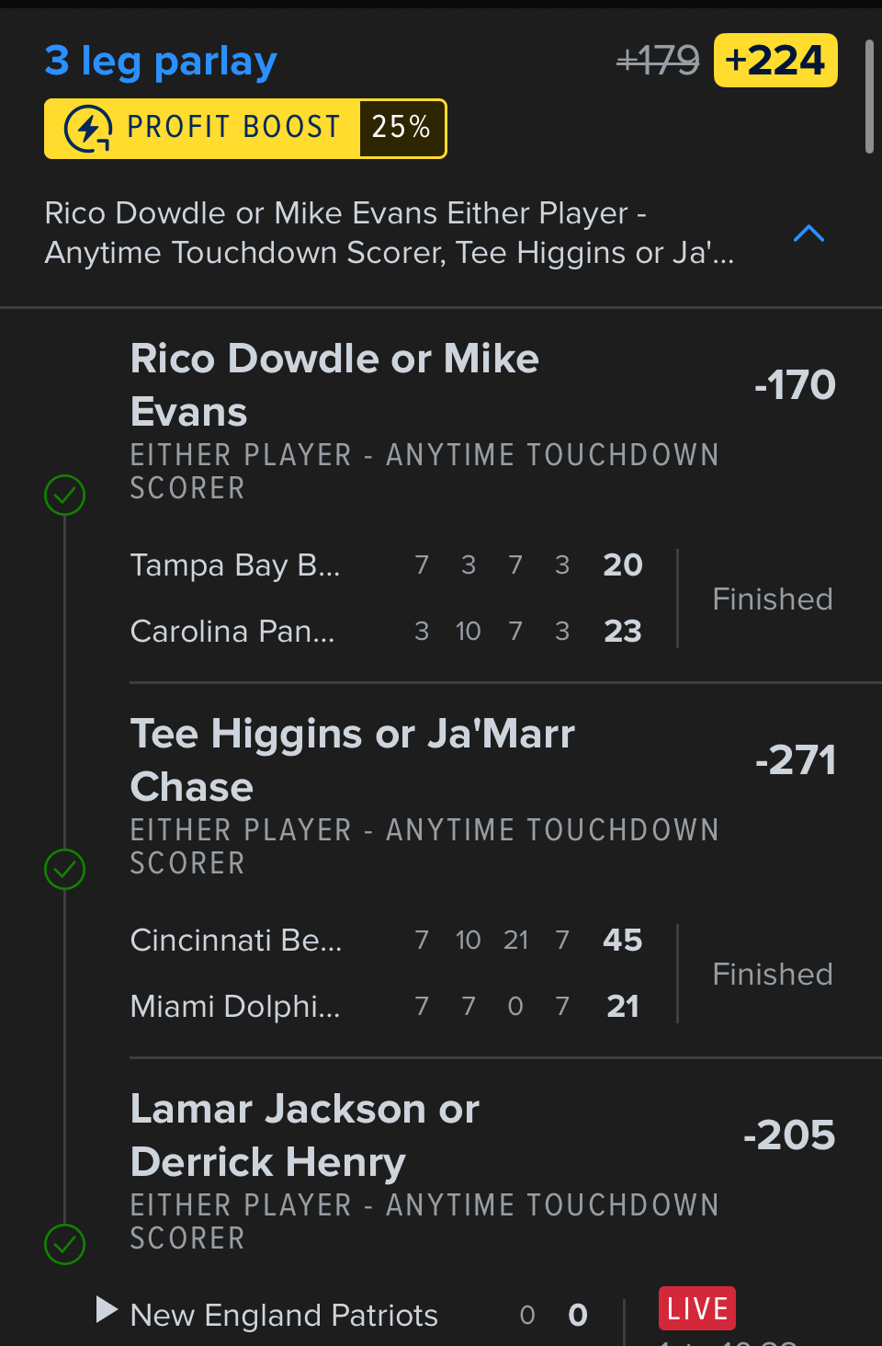Collapse the parlay details with the chevron

tap(808, 234)
